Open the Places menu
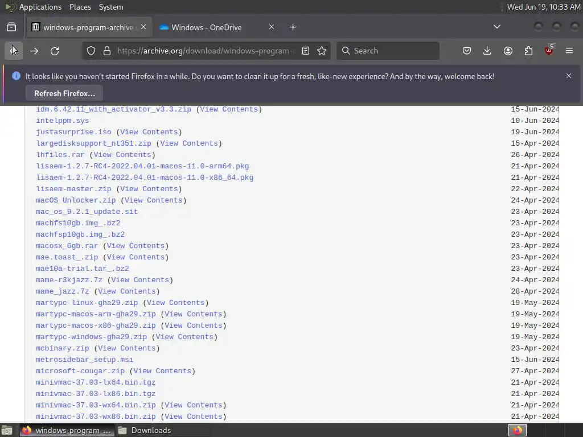583x437 pixels. click(x=80, y=7)
